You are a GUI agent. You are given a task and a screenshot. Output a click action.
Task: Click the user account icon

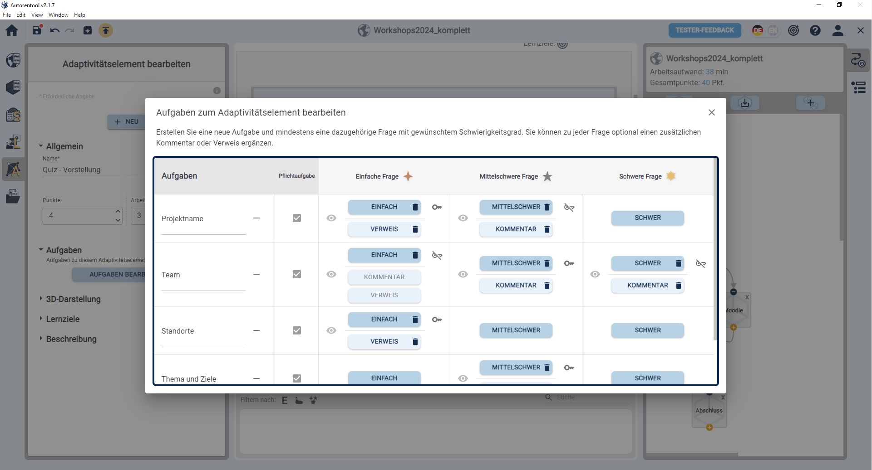pos(838,30)
